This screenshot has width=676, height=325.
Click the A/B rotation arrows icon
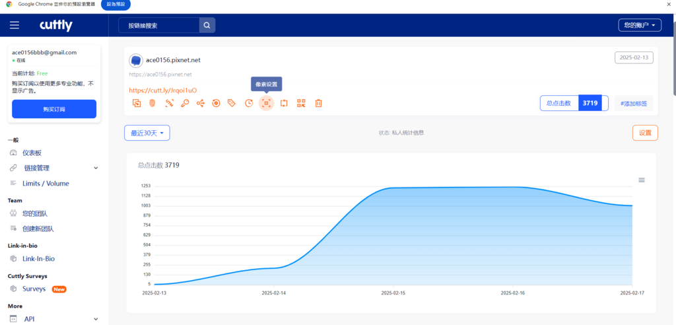(284, 103)
